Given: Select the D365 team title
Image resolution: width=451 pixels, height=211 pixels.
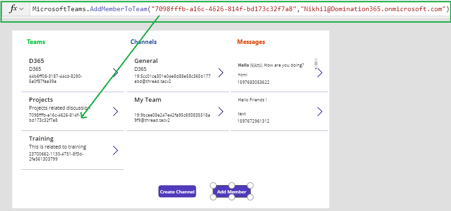Looking at the screenshot, I should (x=37, y=61).
